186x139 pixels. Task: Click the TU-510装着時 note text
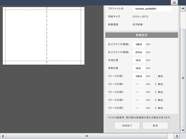[x=140, y=118]
